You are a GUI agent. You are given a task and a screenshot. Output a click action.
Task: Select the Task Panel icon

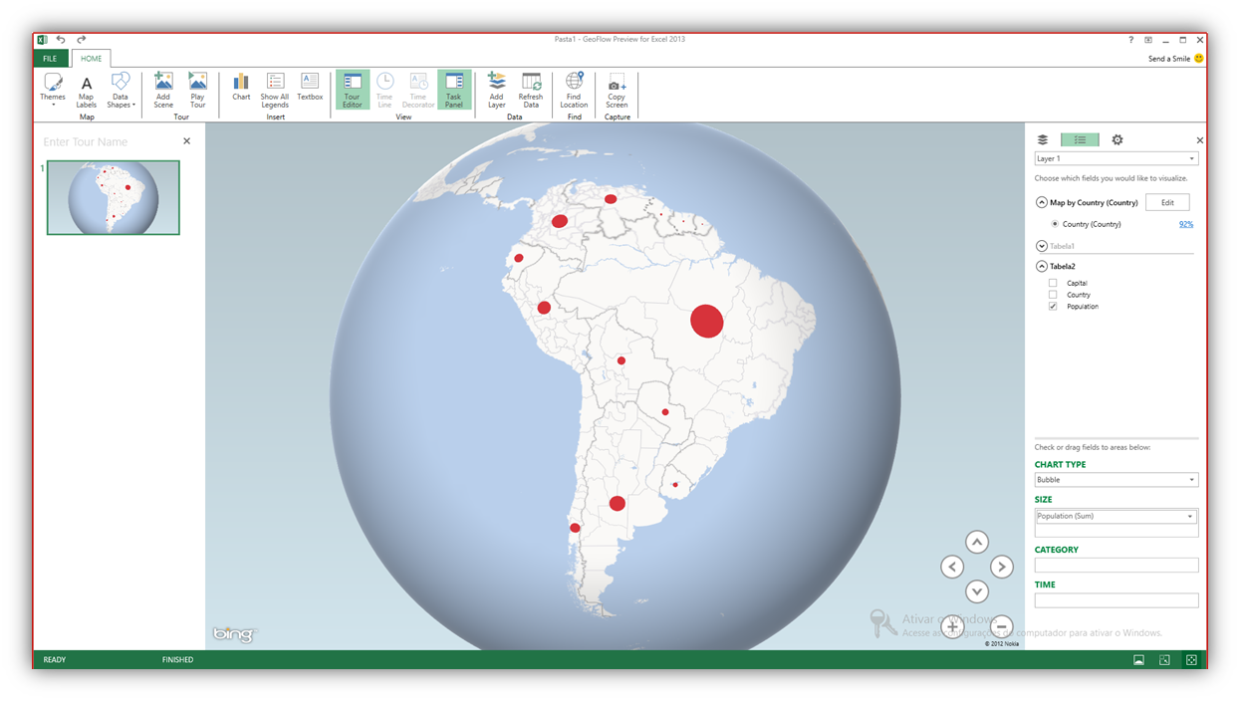point(454,90)
